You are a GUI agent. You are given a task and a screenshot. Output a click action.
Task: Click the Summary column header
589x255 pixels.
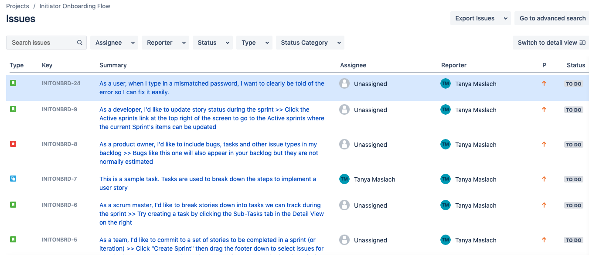coord(113,65)
